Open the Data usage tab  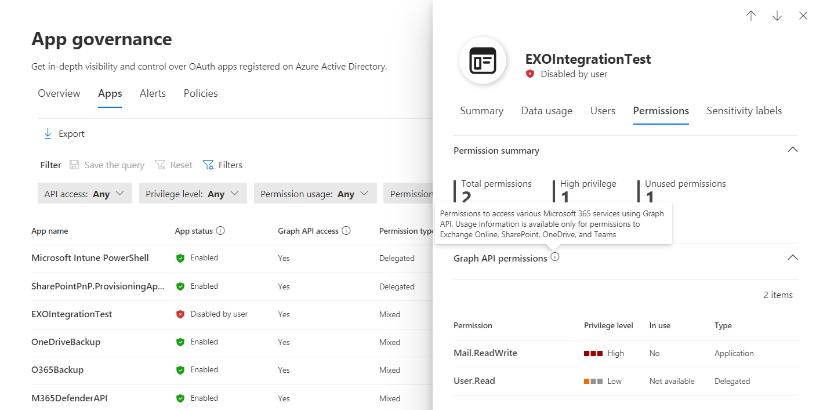click(x=547, y=111)
